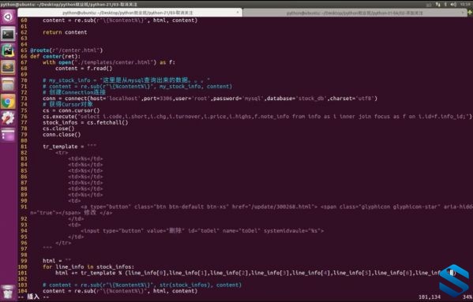The height and width of the screenshot is (302, 473).
Task: Launch Sublime Text from the dock
Action: (8, 67)
